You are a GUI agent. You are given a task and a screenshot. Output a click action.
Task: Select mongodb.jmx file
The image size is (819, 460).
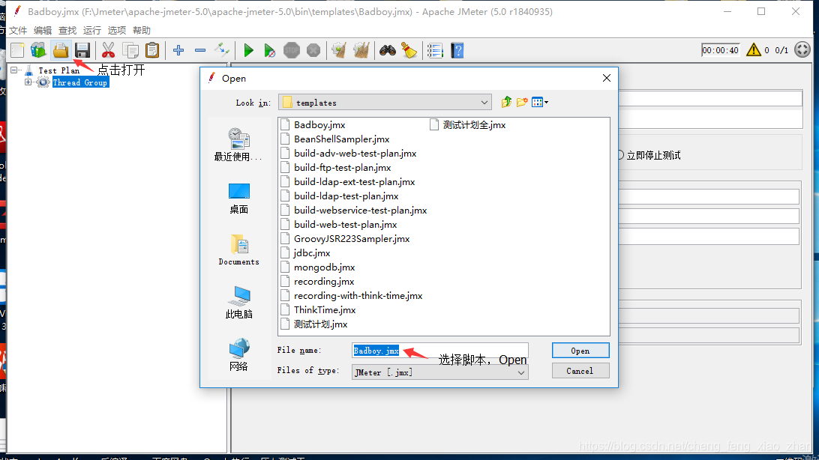317,267
